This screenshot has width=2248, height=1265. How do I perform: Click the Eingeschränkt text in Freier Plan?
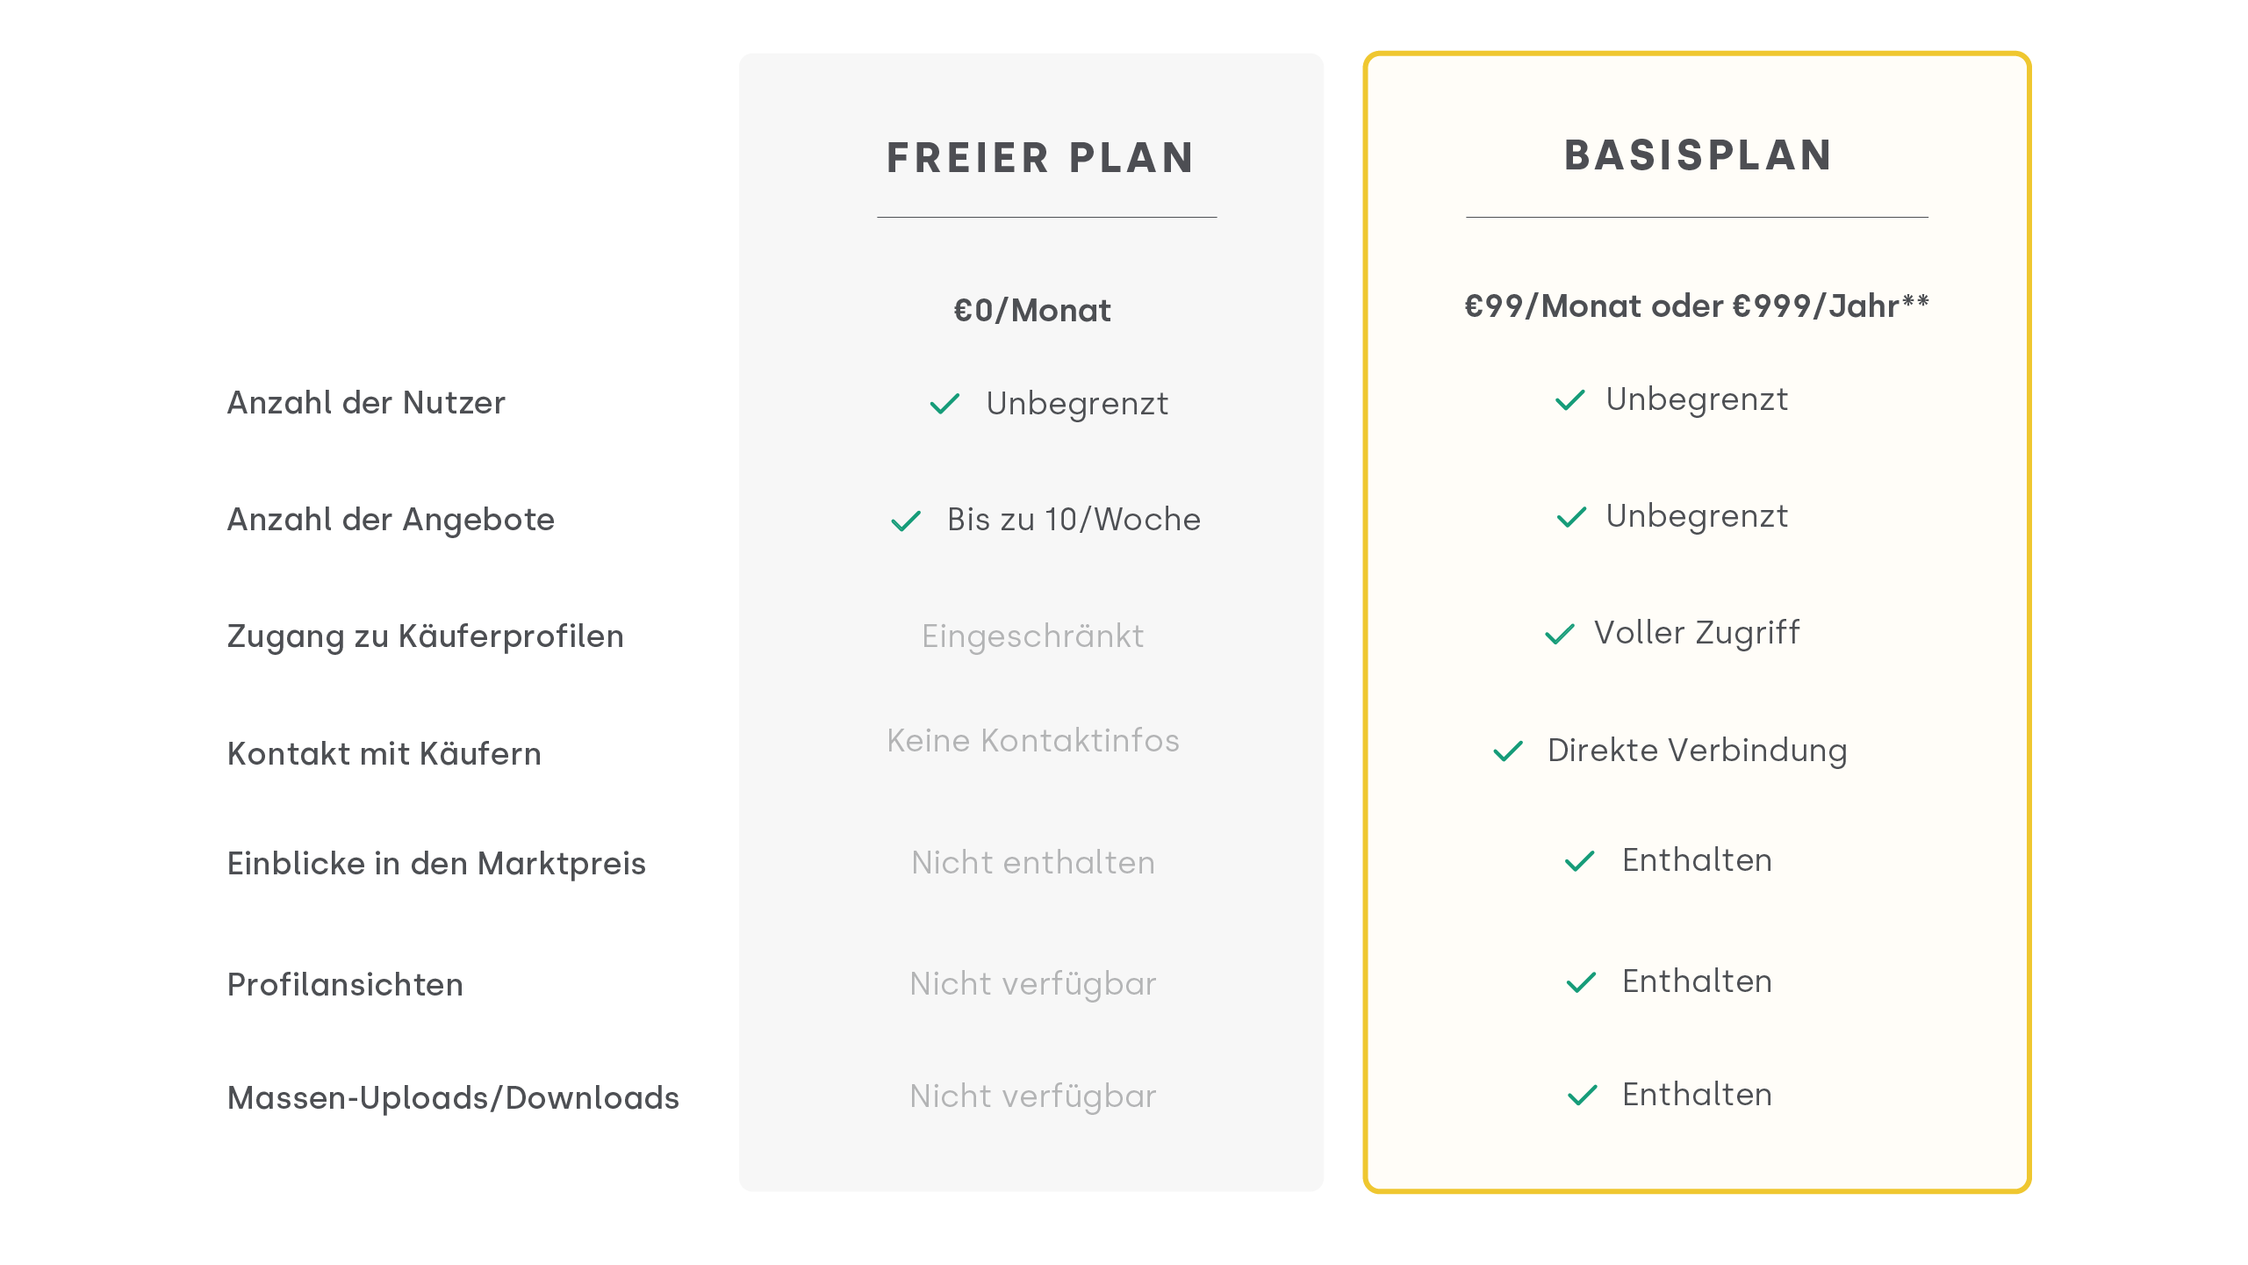pos(1032,636)
